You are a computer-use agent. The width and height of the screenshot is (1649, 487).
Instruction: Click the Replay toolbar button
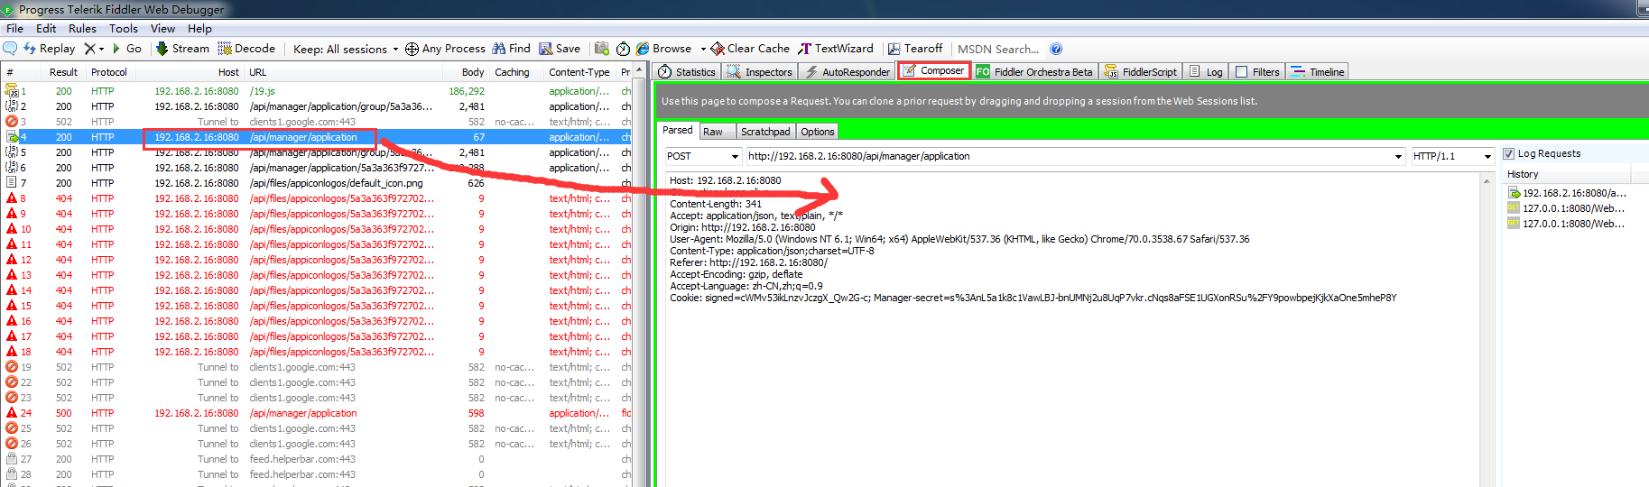(x=50, y=49)
